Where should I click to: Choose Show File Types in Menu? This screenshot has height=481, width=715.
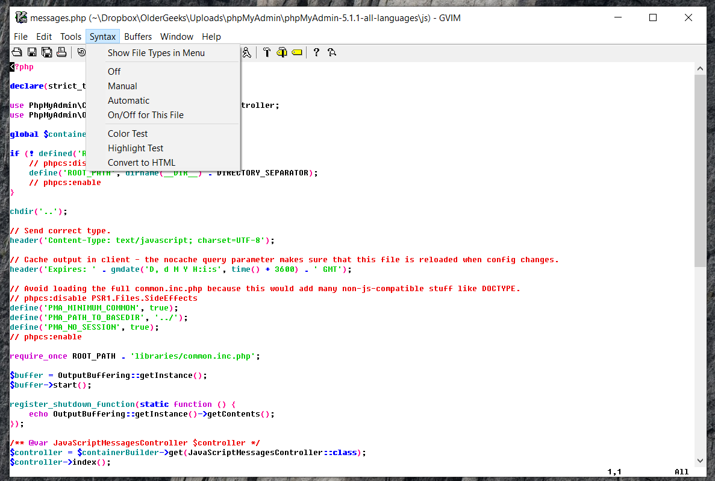pyautogui.click(x=163, y=53)
